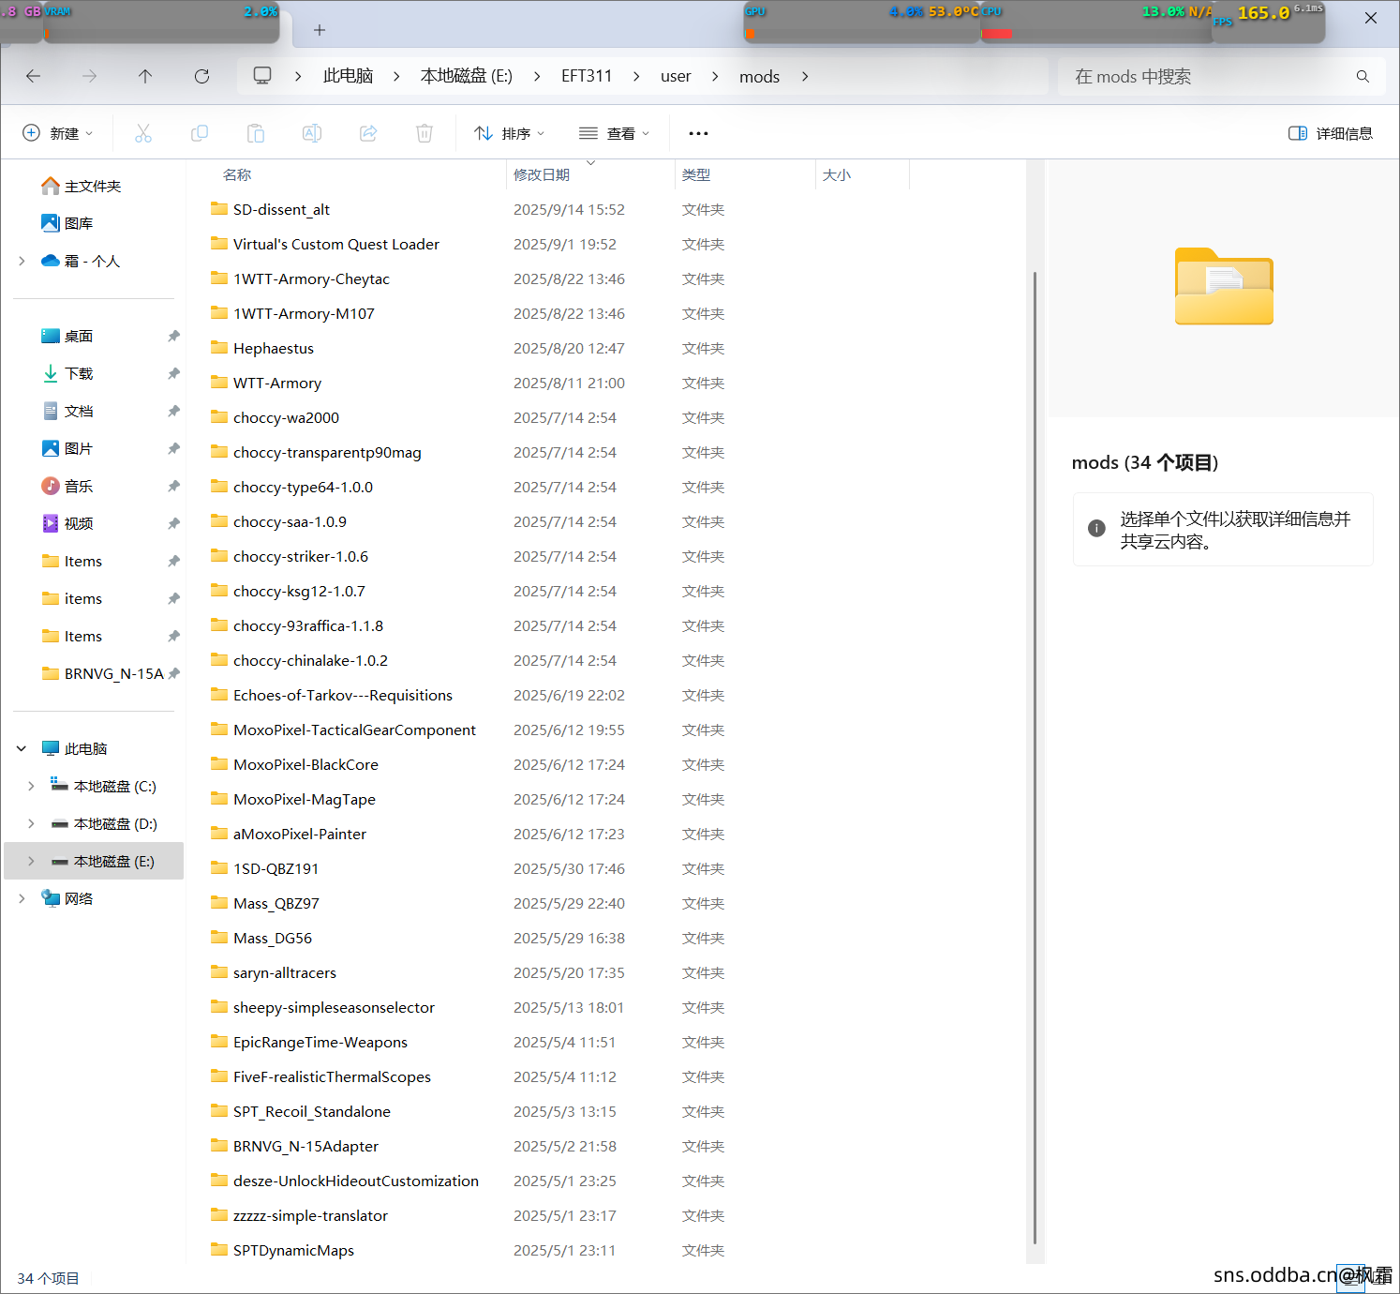Click the 在 mods 中搜索 search box
1400x1294 pixels.
[1209, 76]
